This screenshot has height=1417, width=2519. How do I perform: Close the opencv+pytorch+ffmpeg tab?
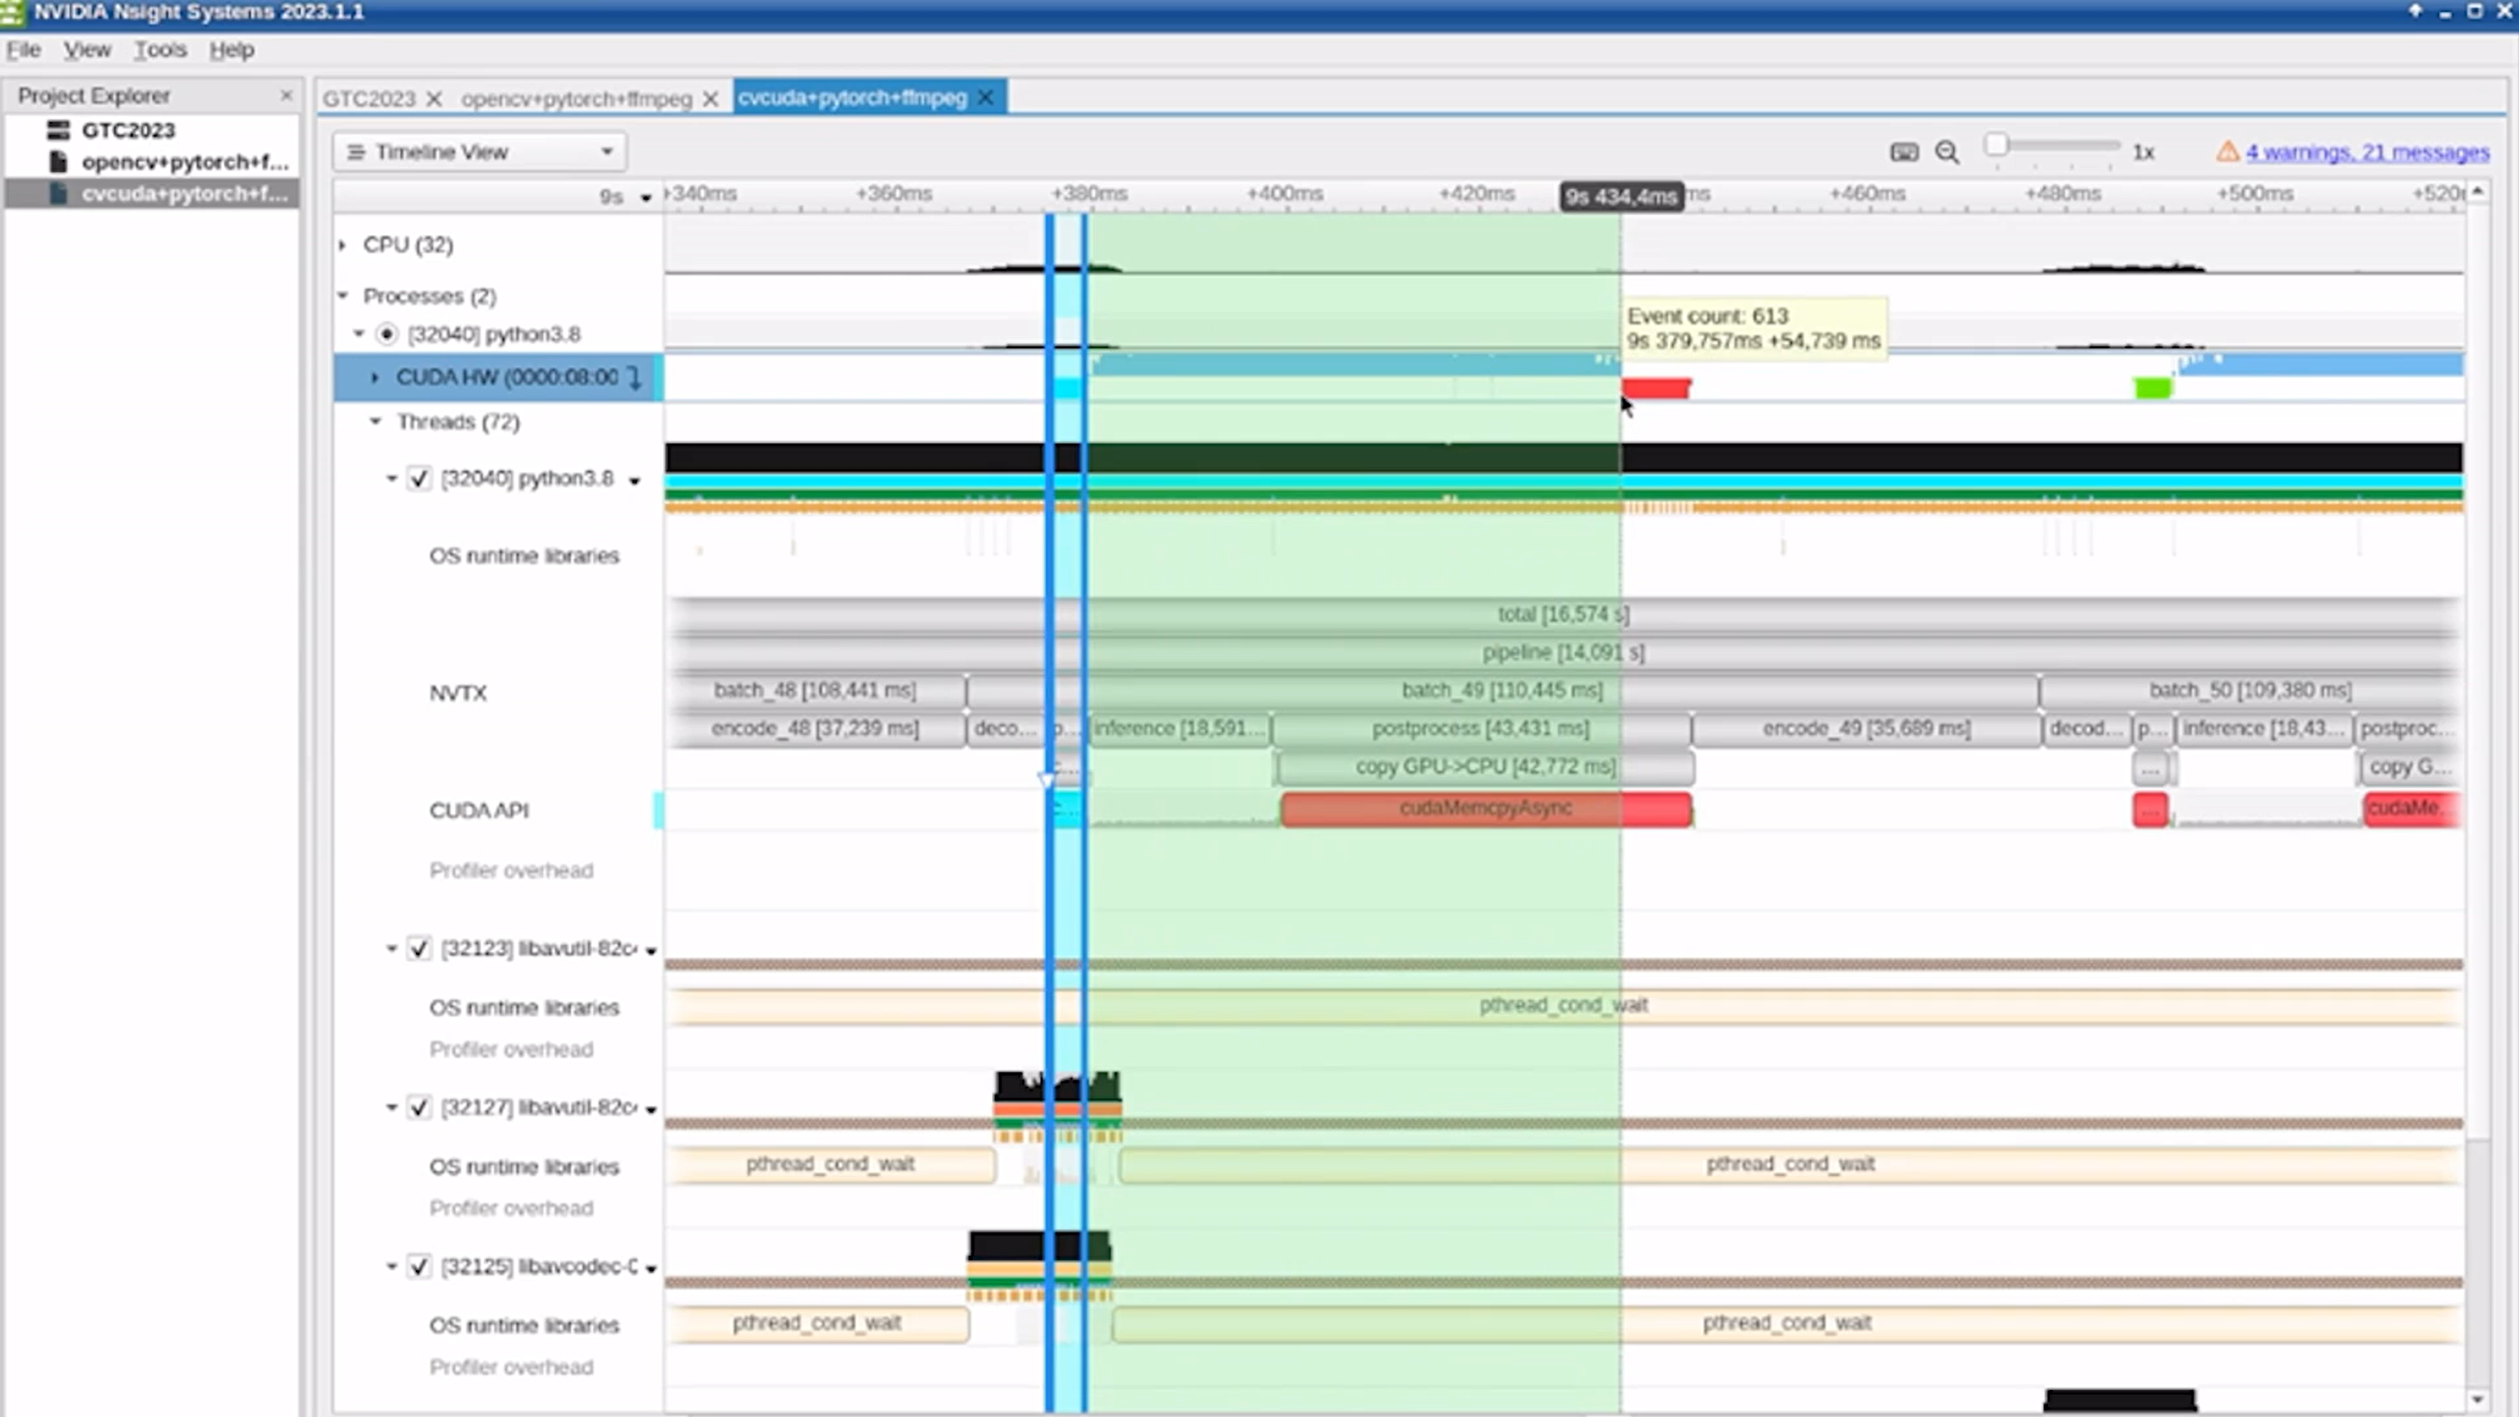click(711, 98)
